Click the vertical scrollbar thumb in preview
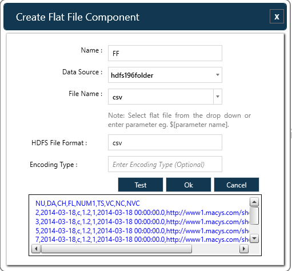Image resolution: width=292 pixels, height=271 pixels. pyautogui.click(x=254, y=216)
